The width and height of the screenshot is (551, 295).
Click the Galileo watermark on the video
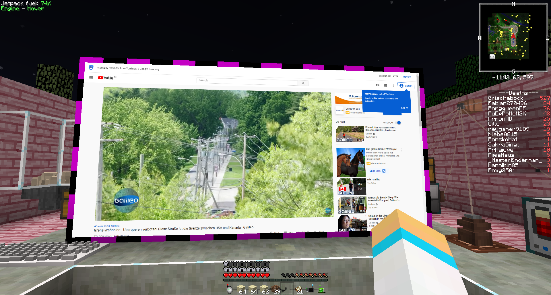point(126,200)
